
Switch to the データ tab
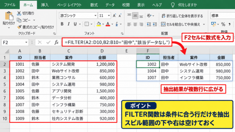[110, 5]
